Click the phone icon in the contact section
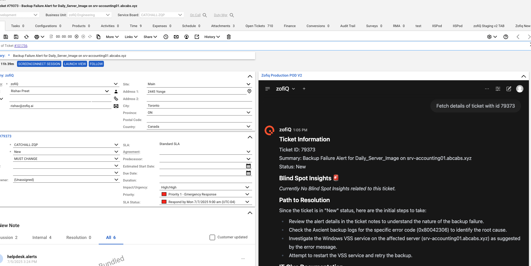 click(x=116, y=98)
